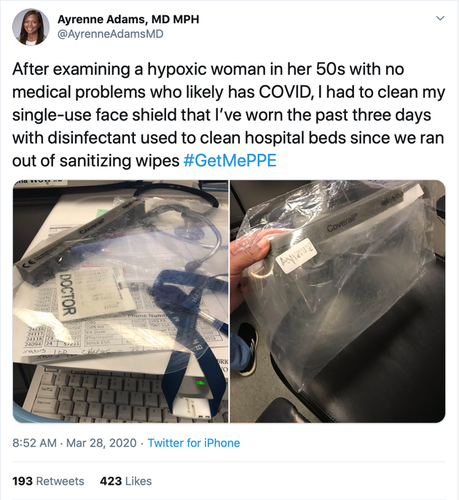Screen dimensions: 459x500
Task: Open Ayrenne Adams profile picture
Action: 31,27
